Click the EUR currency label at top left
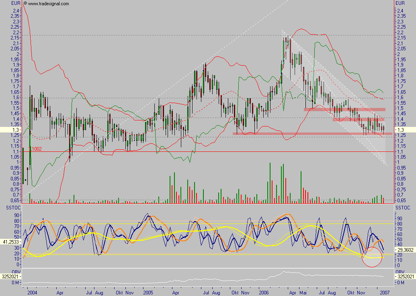 coord(16,3)
